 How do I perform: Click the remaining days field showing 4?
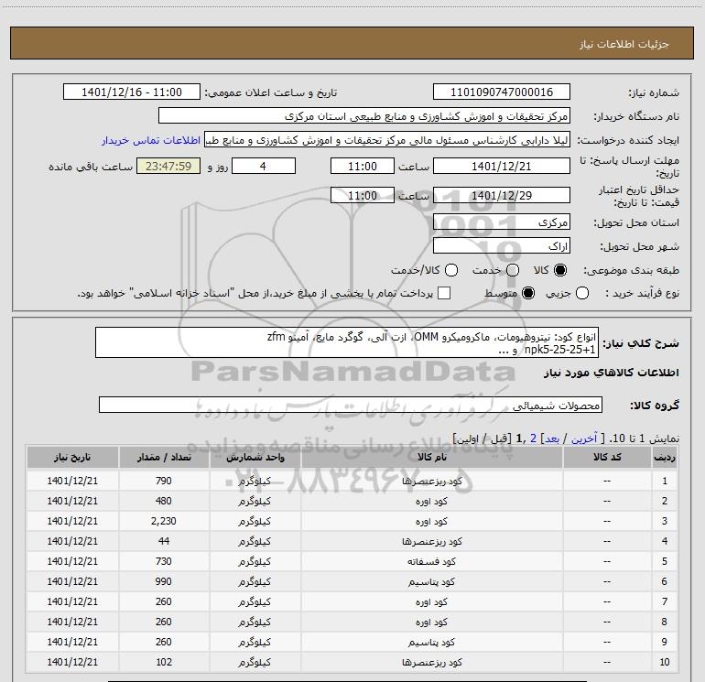click(x=264, y=166)
